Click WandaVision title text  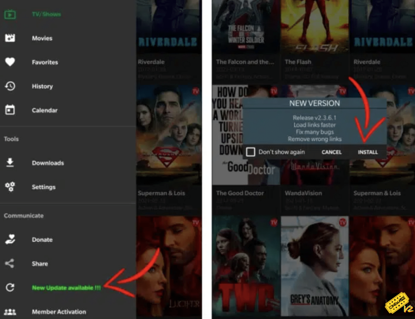click(303, 193)
